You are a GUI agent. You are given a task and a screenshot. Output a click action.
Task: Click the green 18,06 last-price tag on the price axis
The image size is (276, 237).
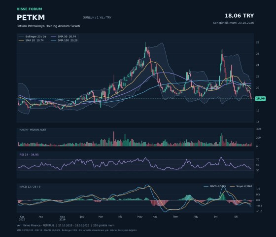point(260,99)
